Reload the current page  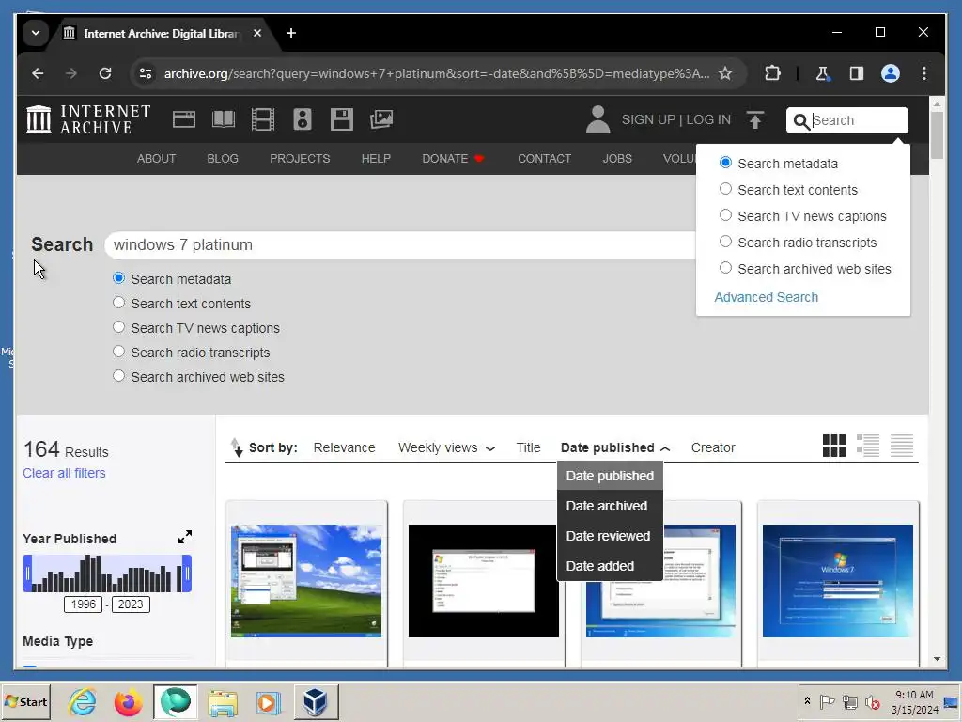click(x=105, y=73)
